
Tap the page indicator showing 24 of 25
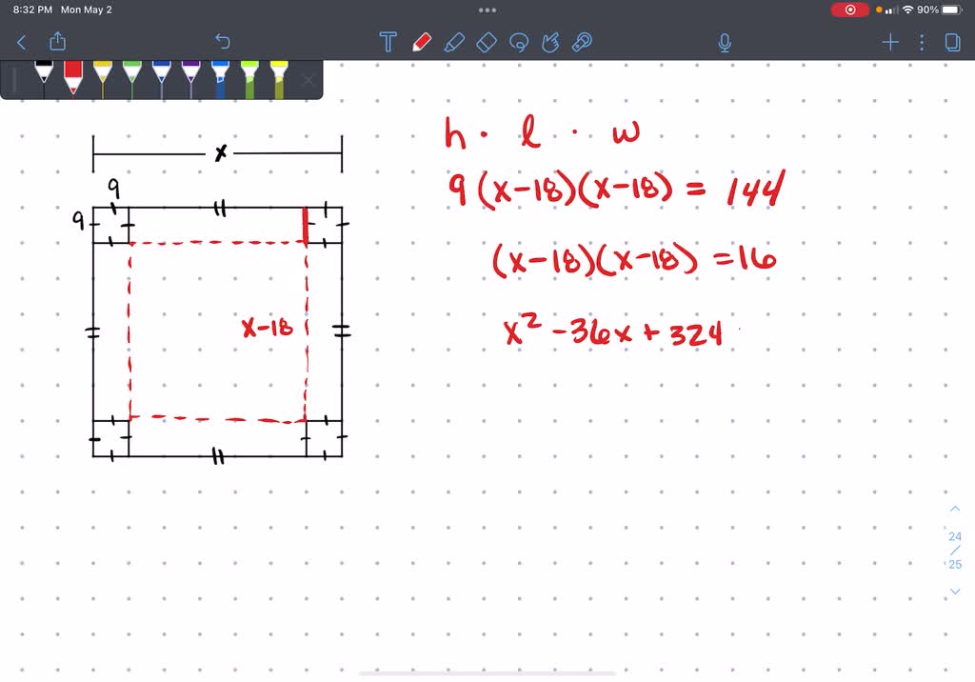click(x=954, y=551)
